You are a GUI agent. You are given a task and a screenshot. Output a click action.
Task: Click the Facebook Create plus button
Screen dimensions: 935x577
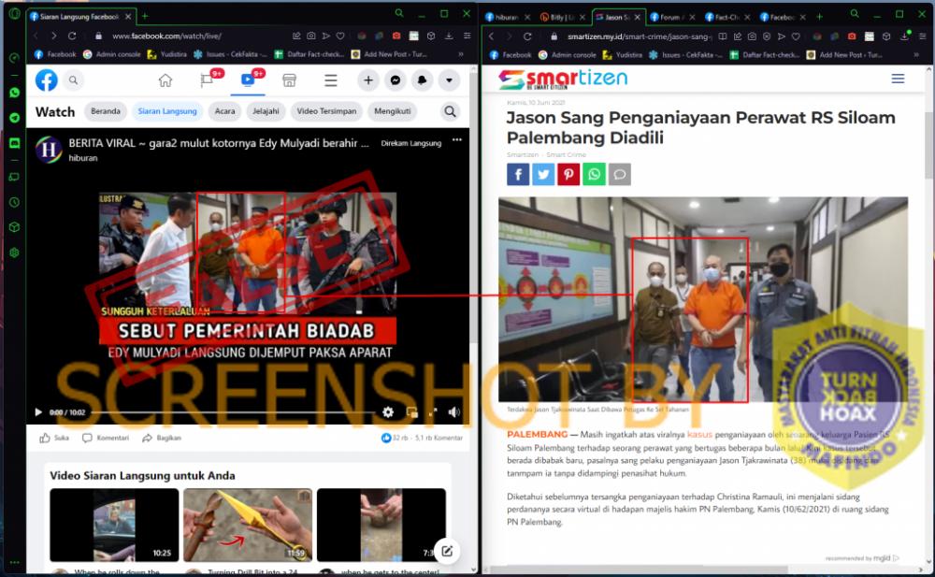click(368, 79)
